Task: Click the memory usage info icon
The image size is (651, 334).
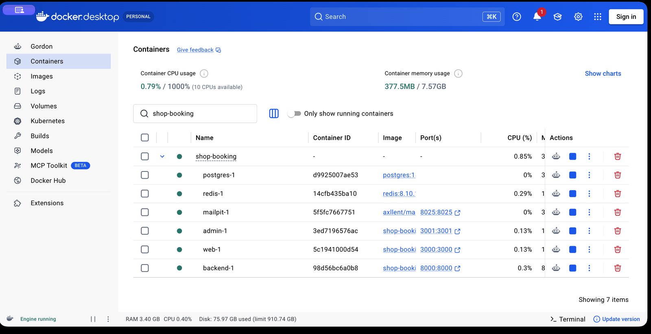Action: point(458,74)
